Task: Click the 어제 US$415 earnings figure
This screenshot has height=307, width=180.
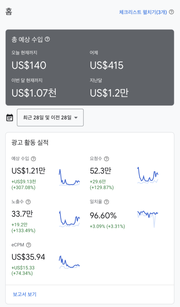Action: coord(107,65)
